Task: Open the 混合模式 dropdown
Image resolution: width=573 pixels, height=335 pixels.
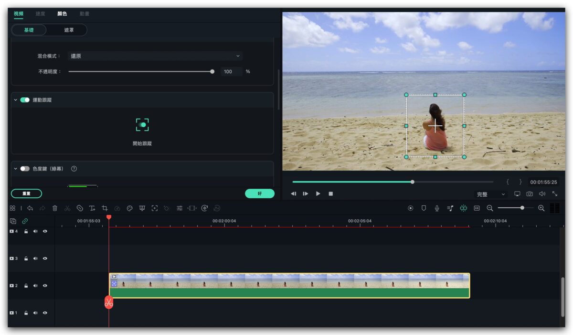Action: tap(155, 56)
